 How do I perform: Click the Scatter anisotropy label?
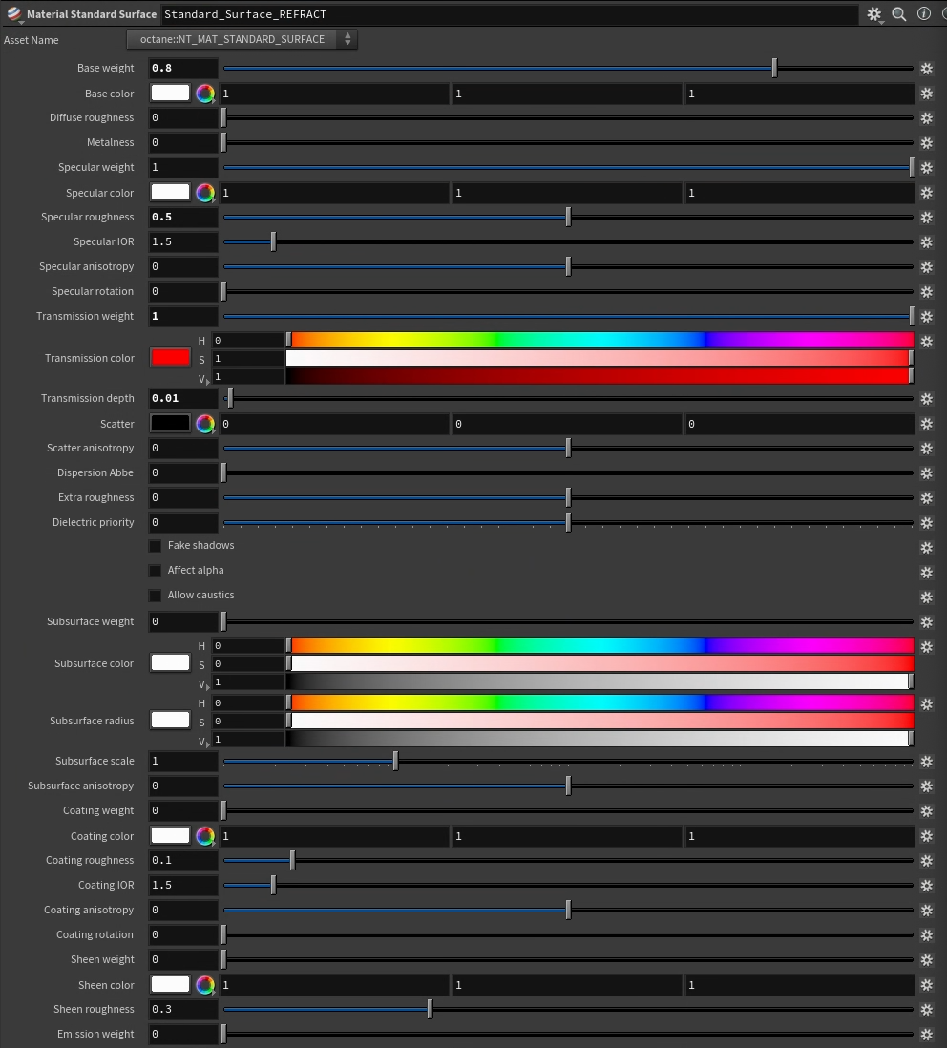pyautogui.click(x=91, y=448)
